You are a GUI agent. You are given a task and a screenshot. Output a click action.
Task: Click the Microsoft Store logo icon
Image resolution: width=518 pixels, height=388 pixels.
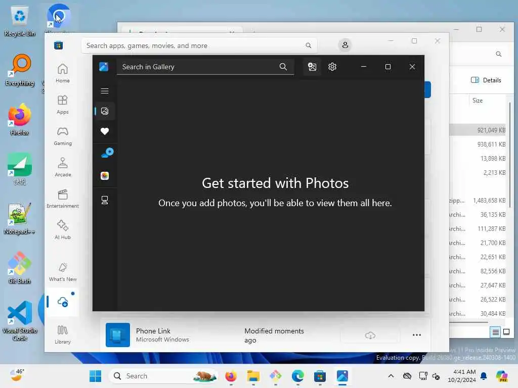(x=59, y=45)
